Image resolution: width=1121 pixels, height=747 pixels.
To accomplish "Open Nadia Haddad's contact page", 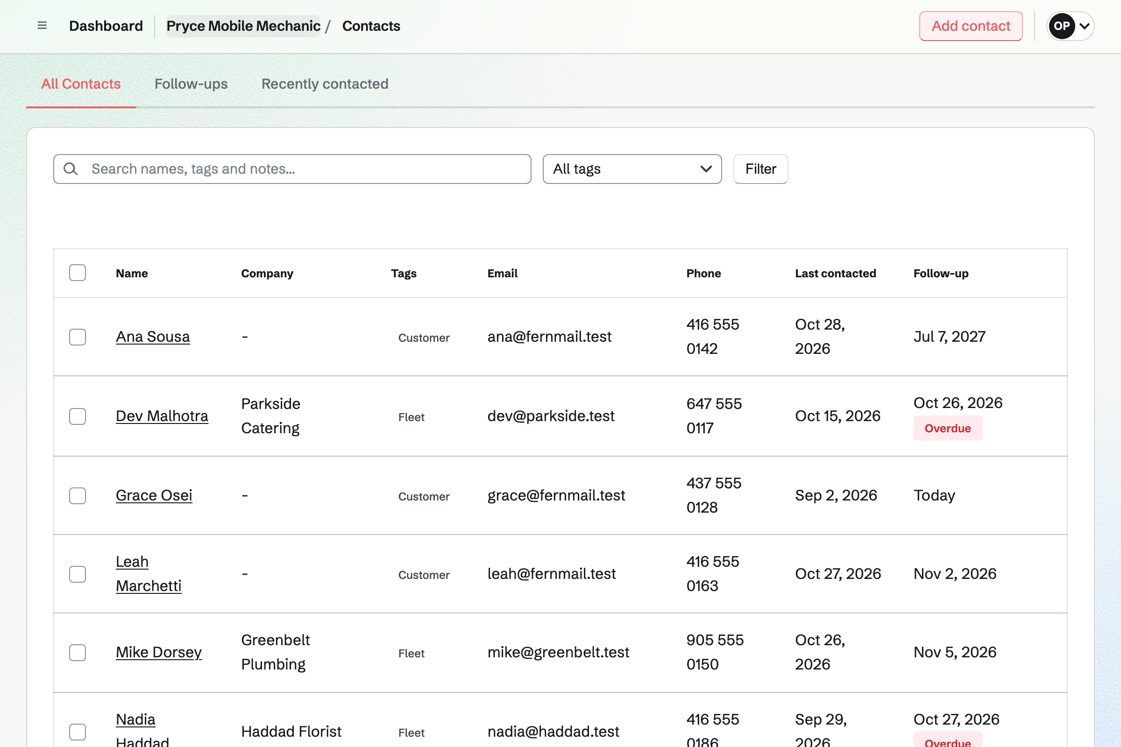I will tap(142, 731).
